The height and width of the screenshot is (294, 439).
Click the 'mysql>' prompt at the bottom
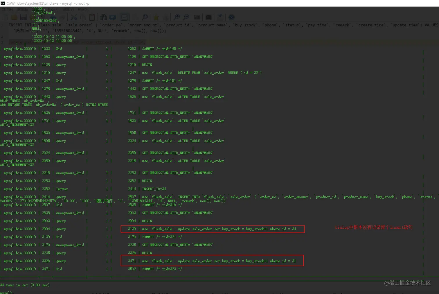6,292
